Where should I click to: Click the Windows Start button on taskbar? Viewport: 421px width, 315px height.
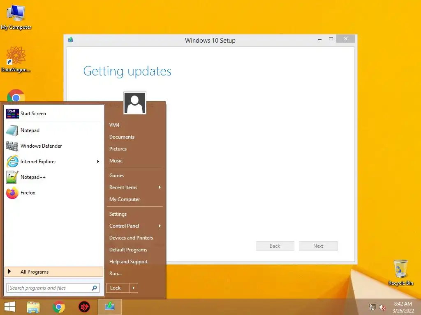pos(10,307)
